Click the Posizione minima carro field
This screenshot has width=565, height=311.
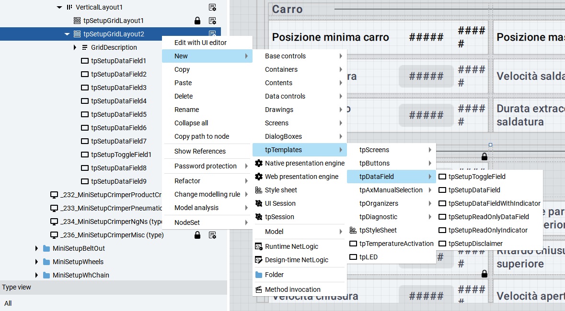pyautogui.click(x=331, y=37)
